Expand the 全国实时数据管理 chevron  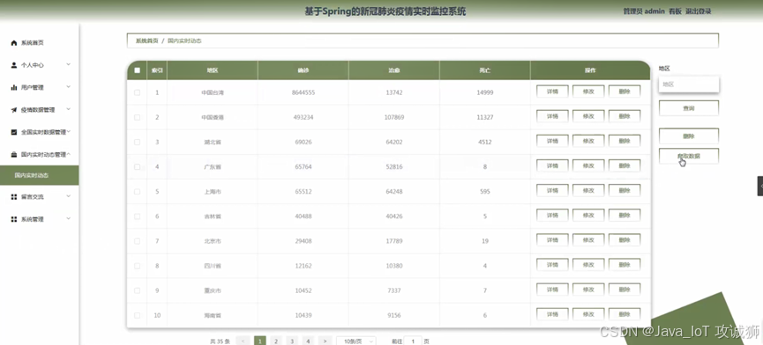pyautogui.click(x=69, y=131)
